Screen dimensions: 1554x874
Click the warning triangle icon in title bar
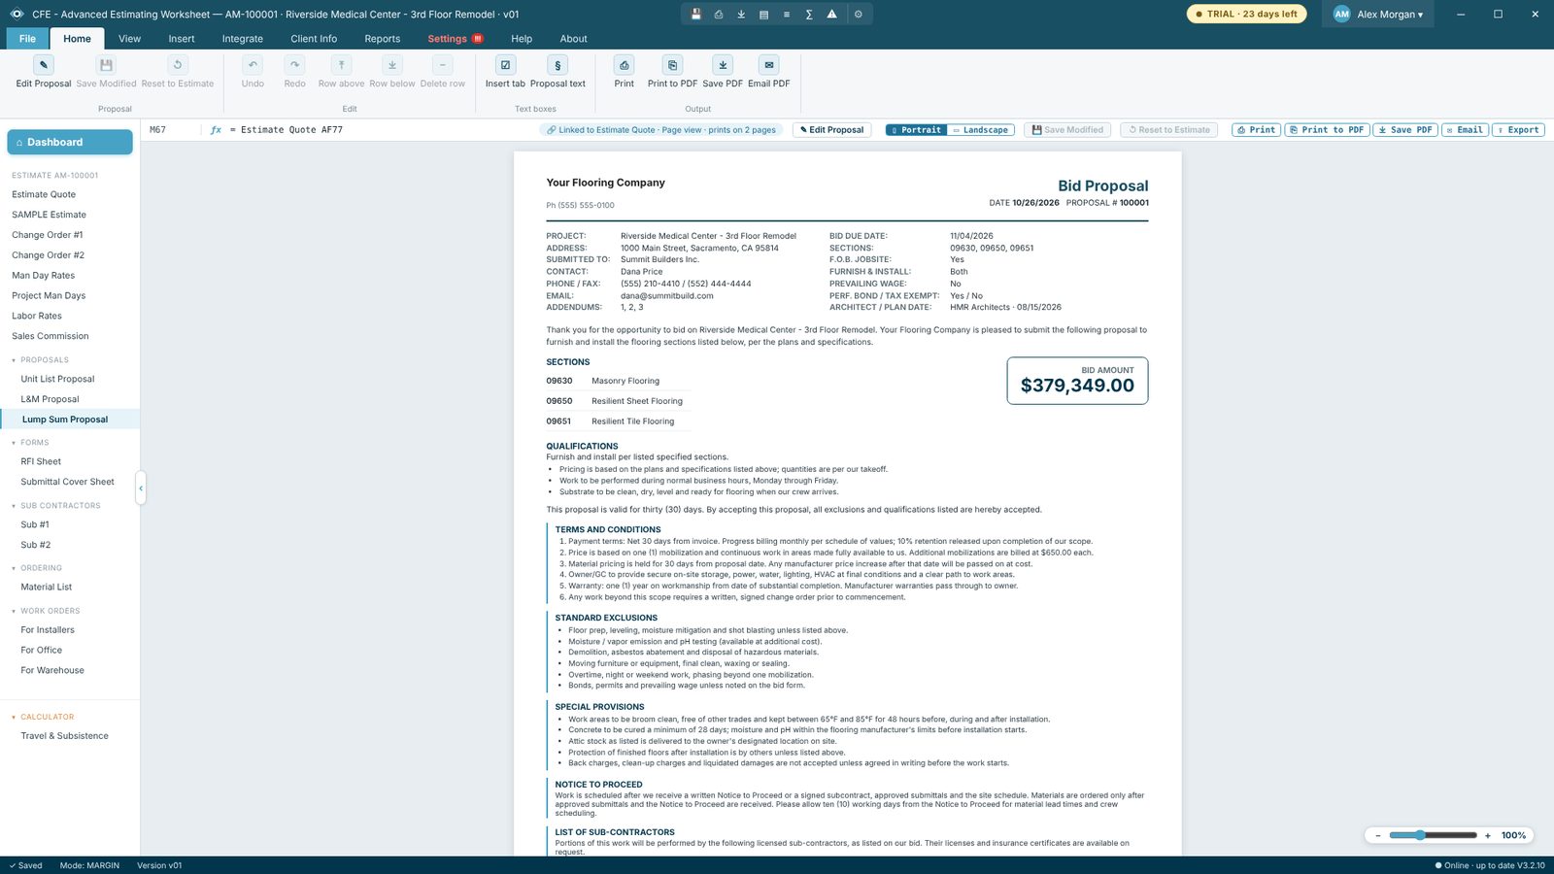(x=832, y=15)
